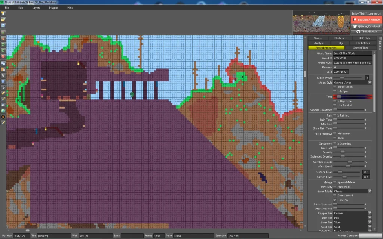Select the Arrow pointer tool
Screen dimensions: 383x239
point(3,75)
